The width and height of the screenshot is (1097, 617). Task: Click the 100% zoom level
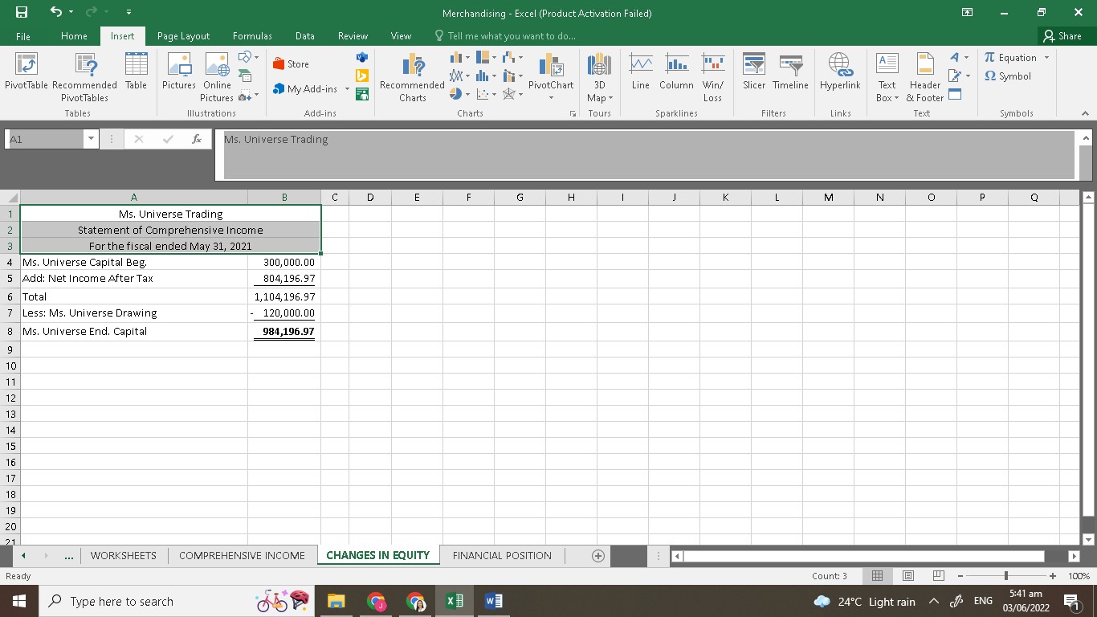(1079, 576)
